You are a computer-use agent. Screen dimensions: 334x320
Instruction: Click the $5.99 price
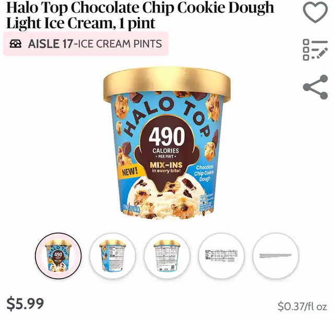click(x=25, y=304)
